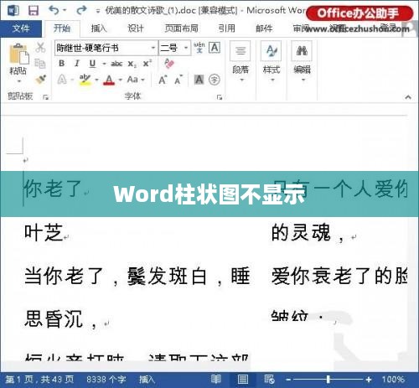Viewport: 419px width, 388px height.
Task: Switch to the 插入 ribbon tab
Action: pyautogui.click(x=99, y=28)
